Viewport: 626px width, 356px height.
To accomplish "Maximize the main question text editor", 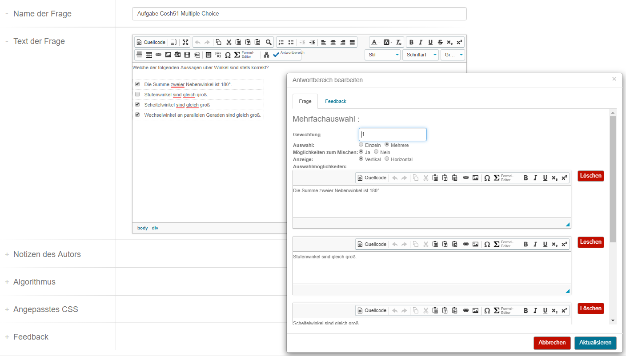I will pos(185,43).
